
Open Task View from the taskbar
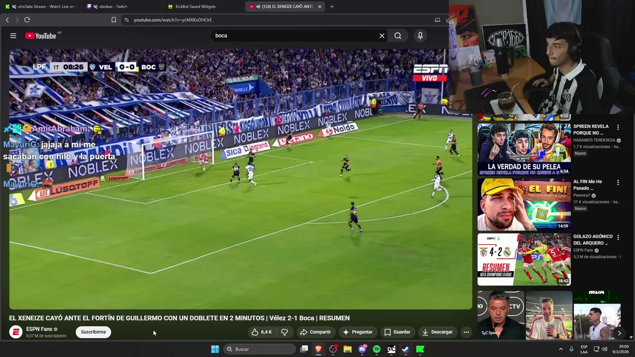(x=304, y=349)
